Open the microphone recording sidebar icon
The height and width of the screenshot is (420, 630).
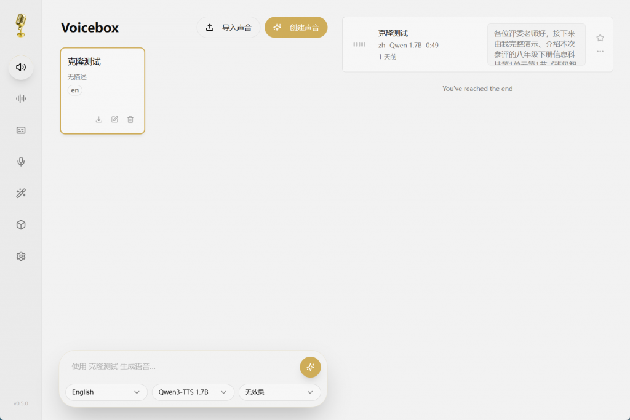click(21, 161)
